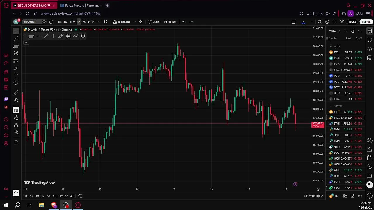Image resolution: width=374 pixels, height=210 pixels.
Task: Toggle stay in drawing mode
Action: pos(16,118)
